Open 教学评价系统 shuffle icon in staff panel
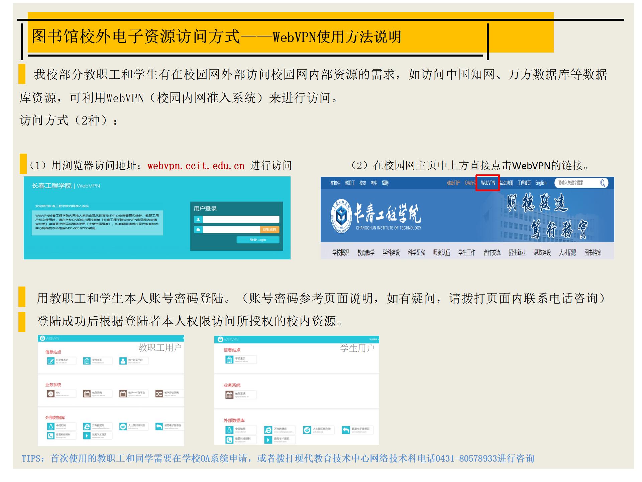 pyautogui.click(x=159, y=394)
